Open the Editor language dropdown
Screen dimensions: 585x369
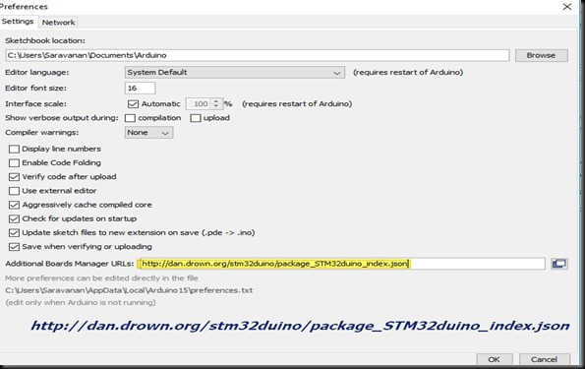pyautogui.click(x=235, y=73)
